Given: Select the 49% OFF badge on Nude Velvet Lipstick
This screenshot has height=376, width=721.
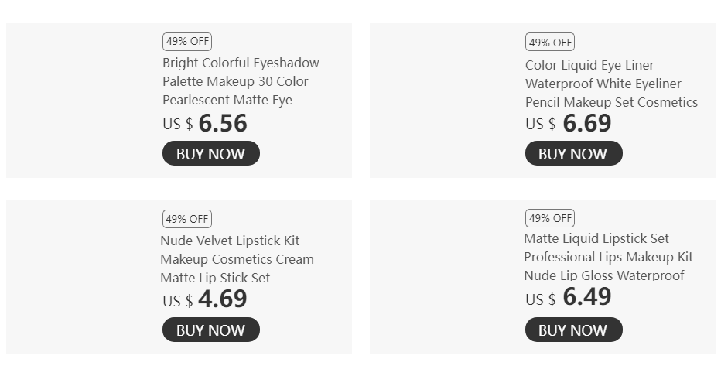Looking at the screenshot, I should [x=187, y=219].
